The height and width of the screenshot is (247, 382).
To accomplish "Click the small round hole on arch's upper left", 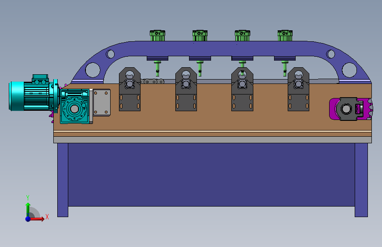I will click(110, 54).
